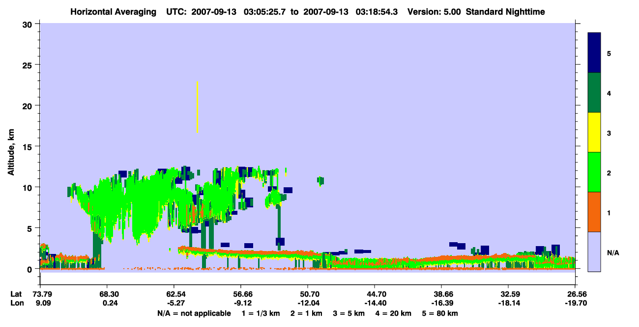Image resolution: width=639 pixels, height=327 pixels.
Task: Click the longitude value '-18.14'
Action: (508, 303)
